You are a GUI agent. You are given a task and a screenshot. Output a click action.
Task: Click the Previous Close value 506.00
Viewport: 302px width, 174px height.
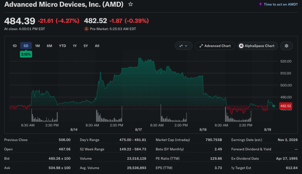(65, 140)
